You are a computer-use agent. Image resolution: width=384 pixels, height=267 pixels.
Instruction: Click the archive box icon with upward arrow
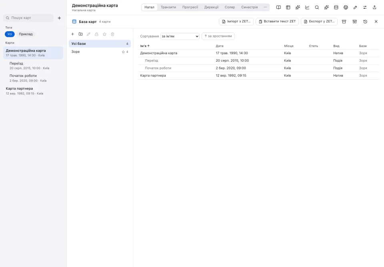(355, 22)
